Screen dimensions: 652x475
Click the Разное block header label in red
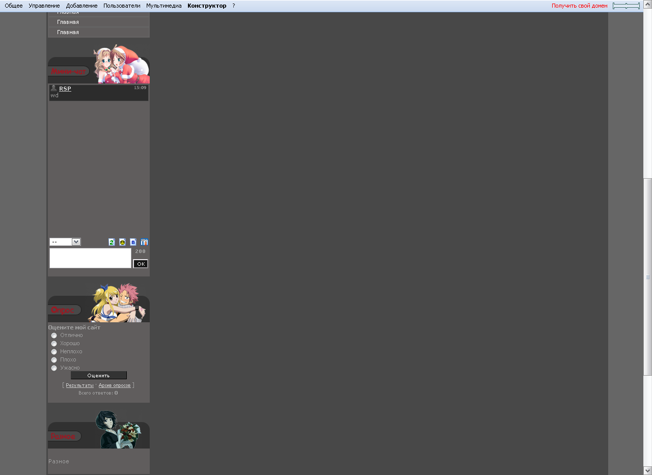(x=63, y=436)
